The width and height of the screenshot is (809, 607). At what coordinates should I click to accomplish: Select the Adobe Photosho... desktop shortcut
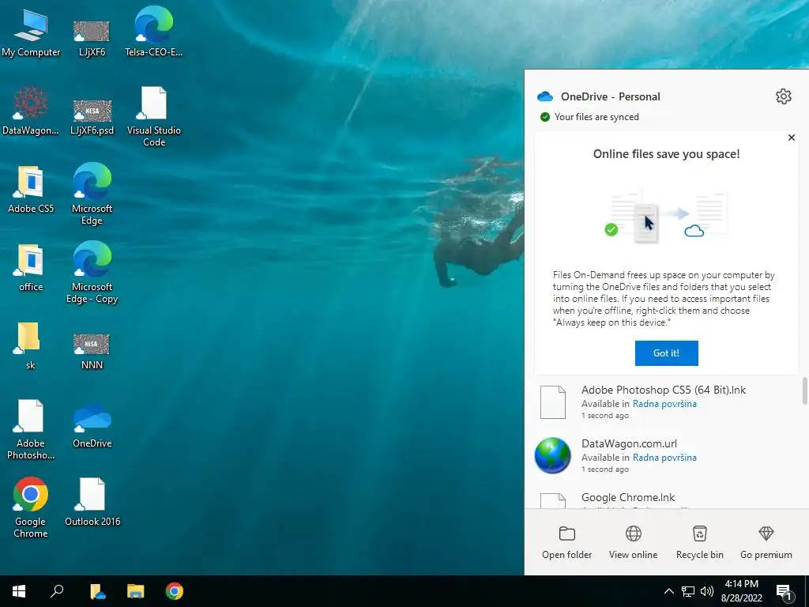click(31, 429)
